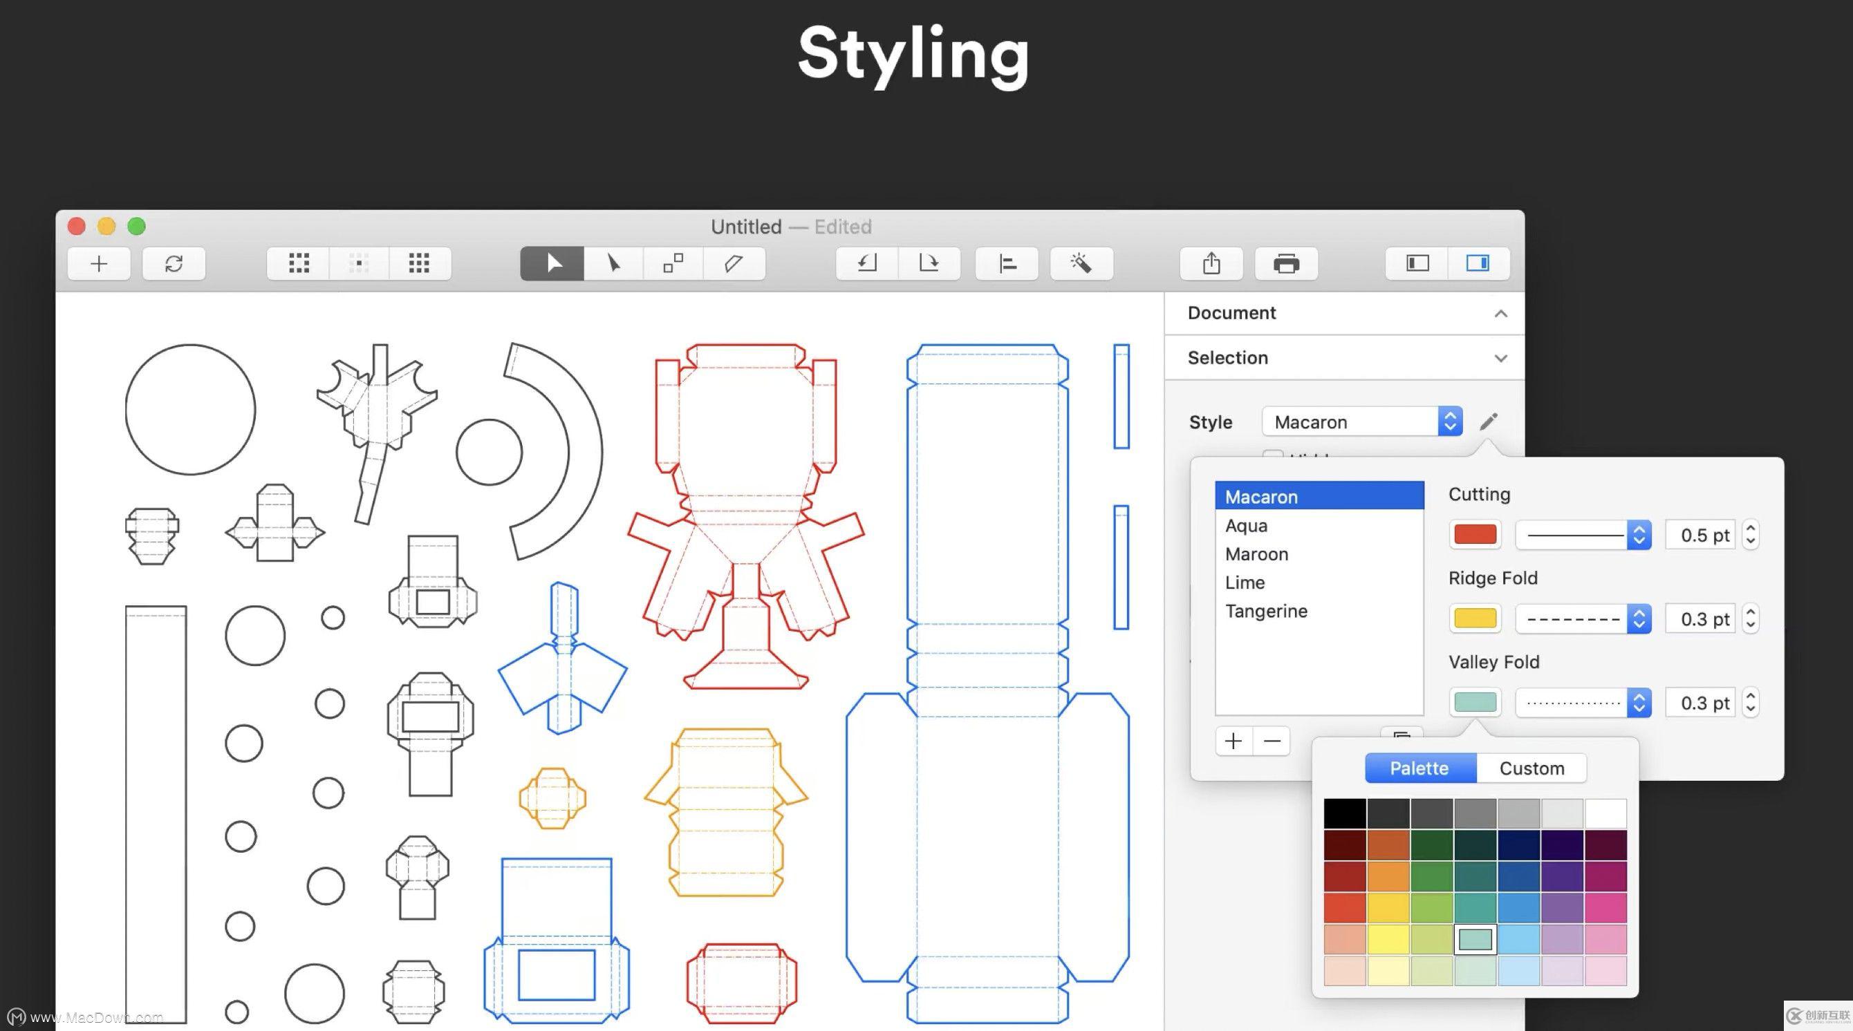Screen dimensions: 1853x1031
Task: Click the large circle shape on canvas
Action: click(x=191, y=409)
